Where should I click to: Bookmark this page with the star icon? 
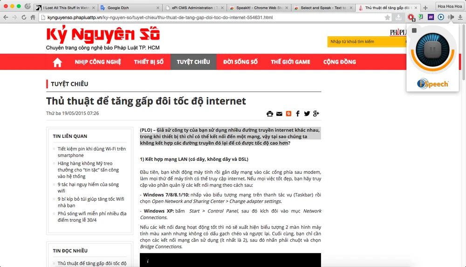coord(387,17)
